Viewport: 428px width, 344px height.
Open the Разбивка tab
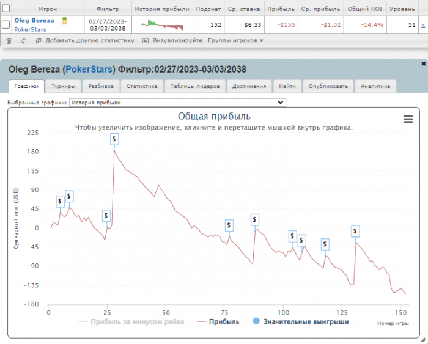101,86
